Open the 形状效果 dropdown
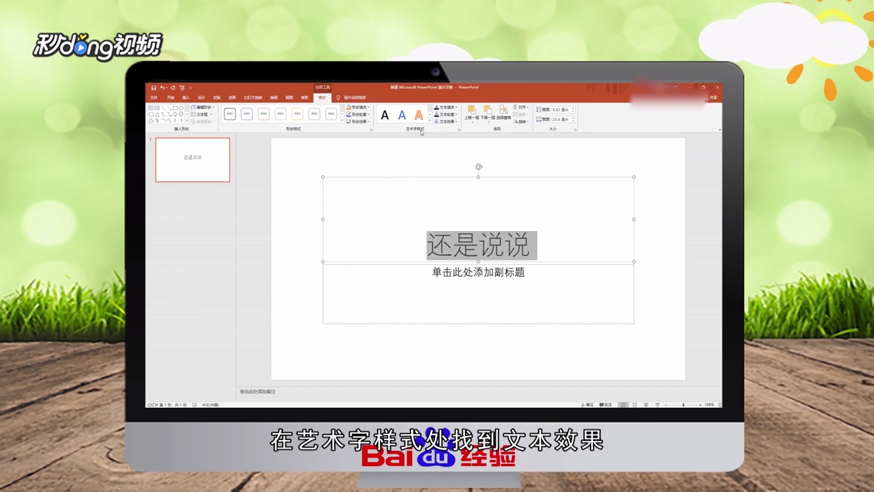This screenshot has width=874, height=492. pos(357,121)
